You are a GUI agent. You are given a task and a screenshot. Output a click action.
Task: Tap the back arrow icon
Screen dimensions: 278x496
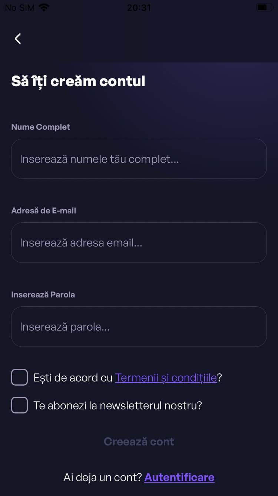click(x=18, y=38)
